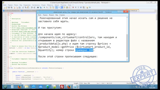Click the synchronize vertical scrolling icon
The image size is (160, 90).
coord(50,7)
